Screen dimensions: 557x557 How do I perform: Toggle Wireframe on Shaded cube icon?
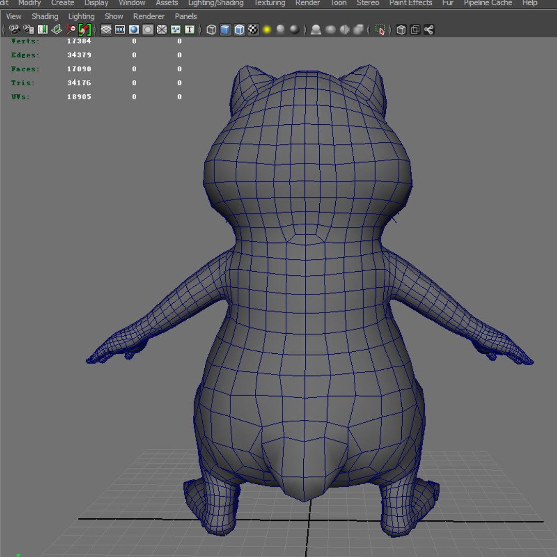pyautogui.click(x=239, y=29)
